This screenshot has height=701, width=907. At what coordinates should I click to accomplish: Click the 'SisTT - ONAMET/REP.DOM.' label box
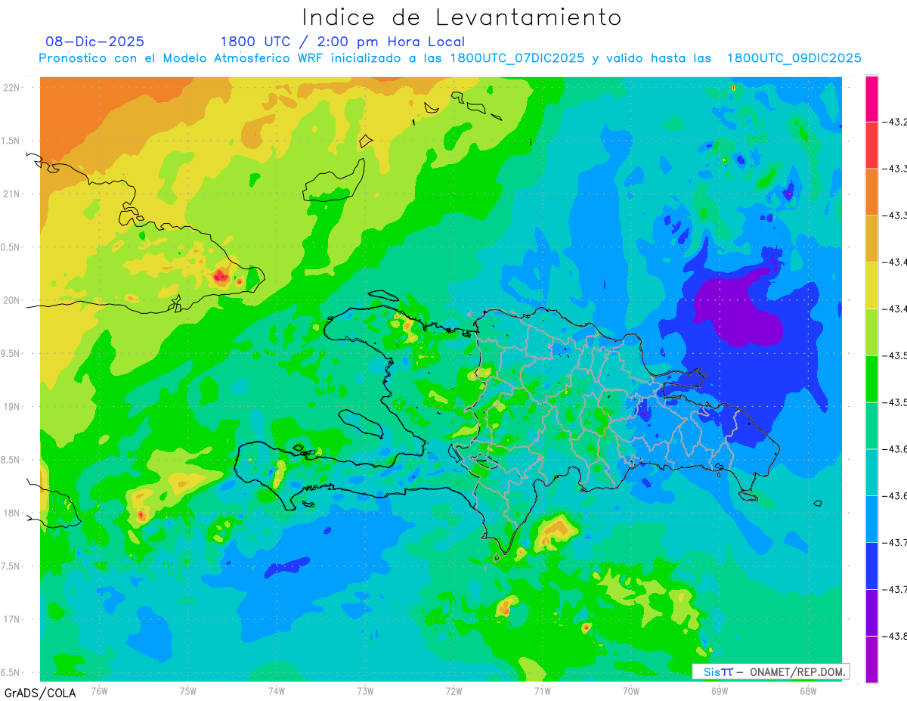pyautogui.click(x=770, y=672)
